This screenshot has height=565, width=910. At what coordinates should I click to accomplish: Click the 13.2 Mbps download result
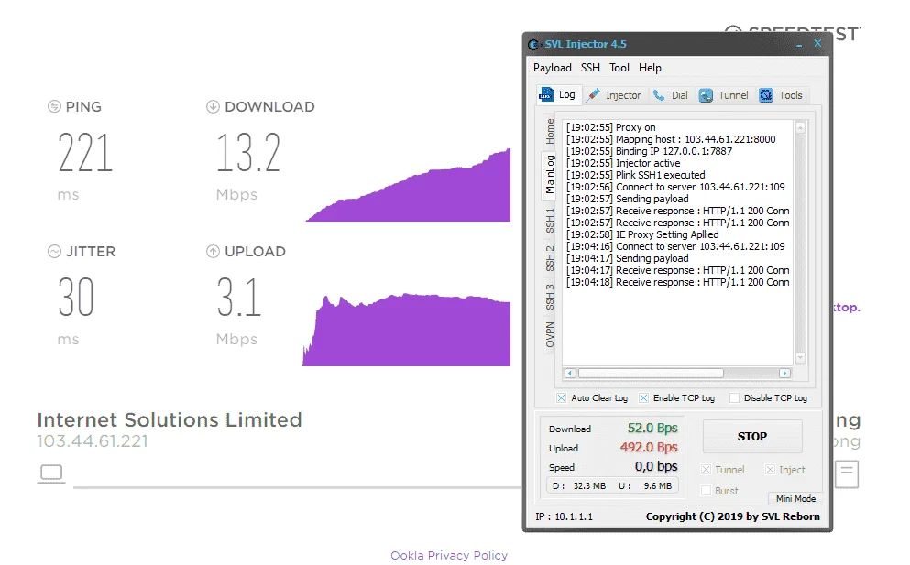pos(248,153)
